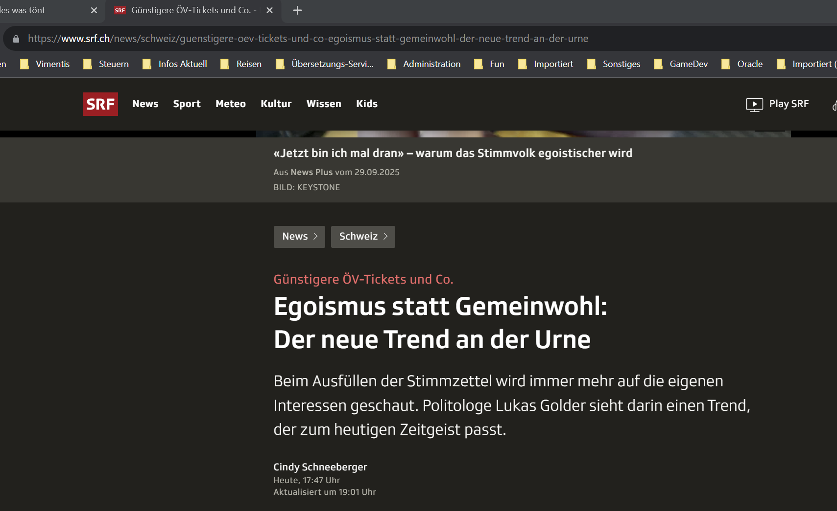837x511 pixels.
Task: Go to Sport in SRF navigation
Action: coord(187,104)
